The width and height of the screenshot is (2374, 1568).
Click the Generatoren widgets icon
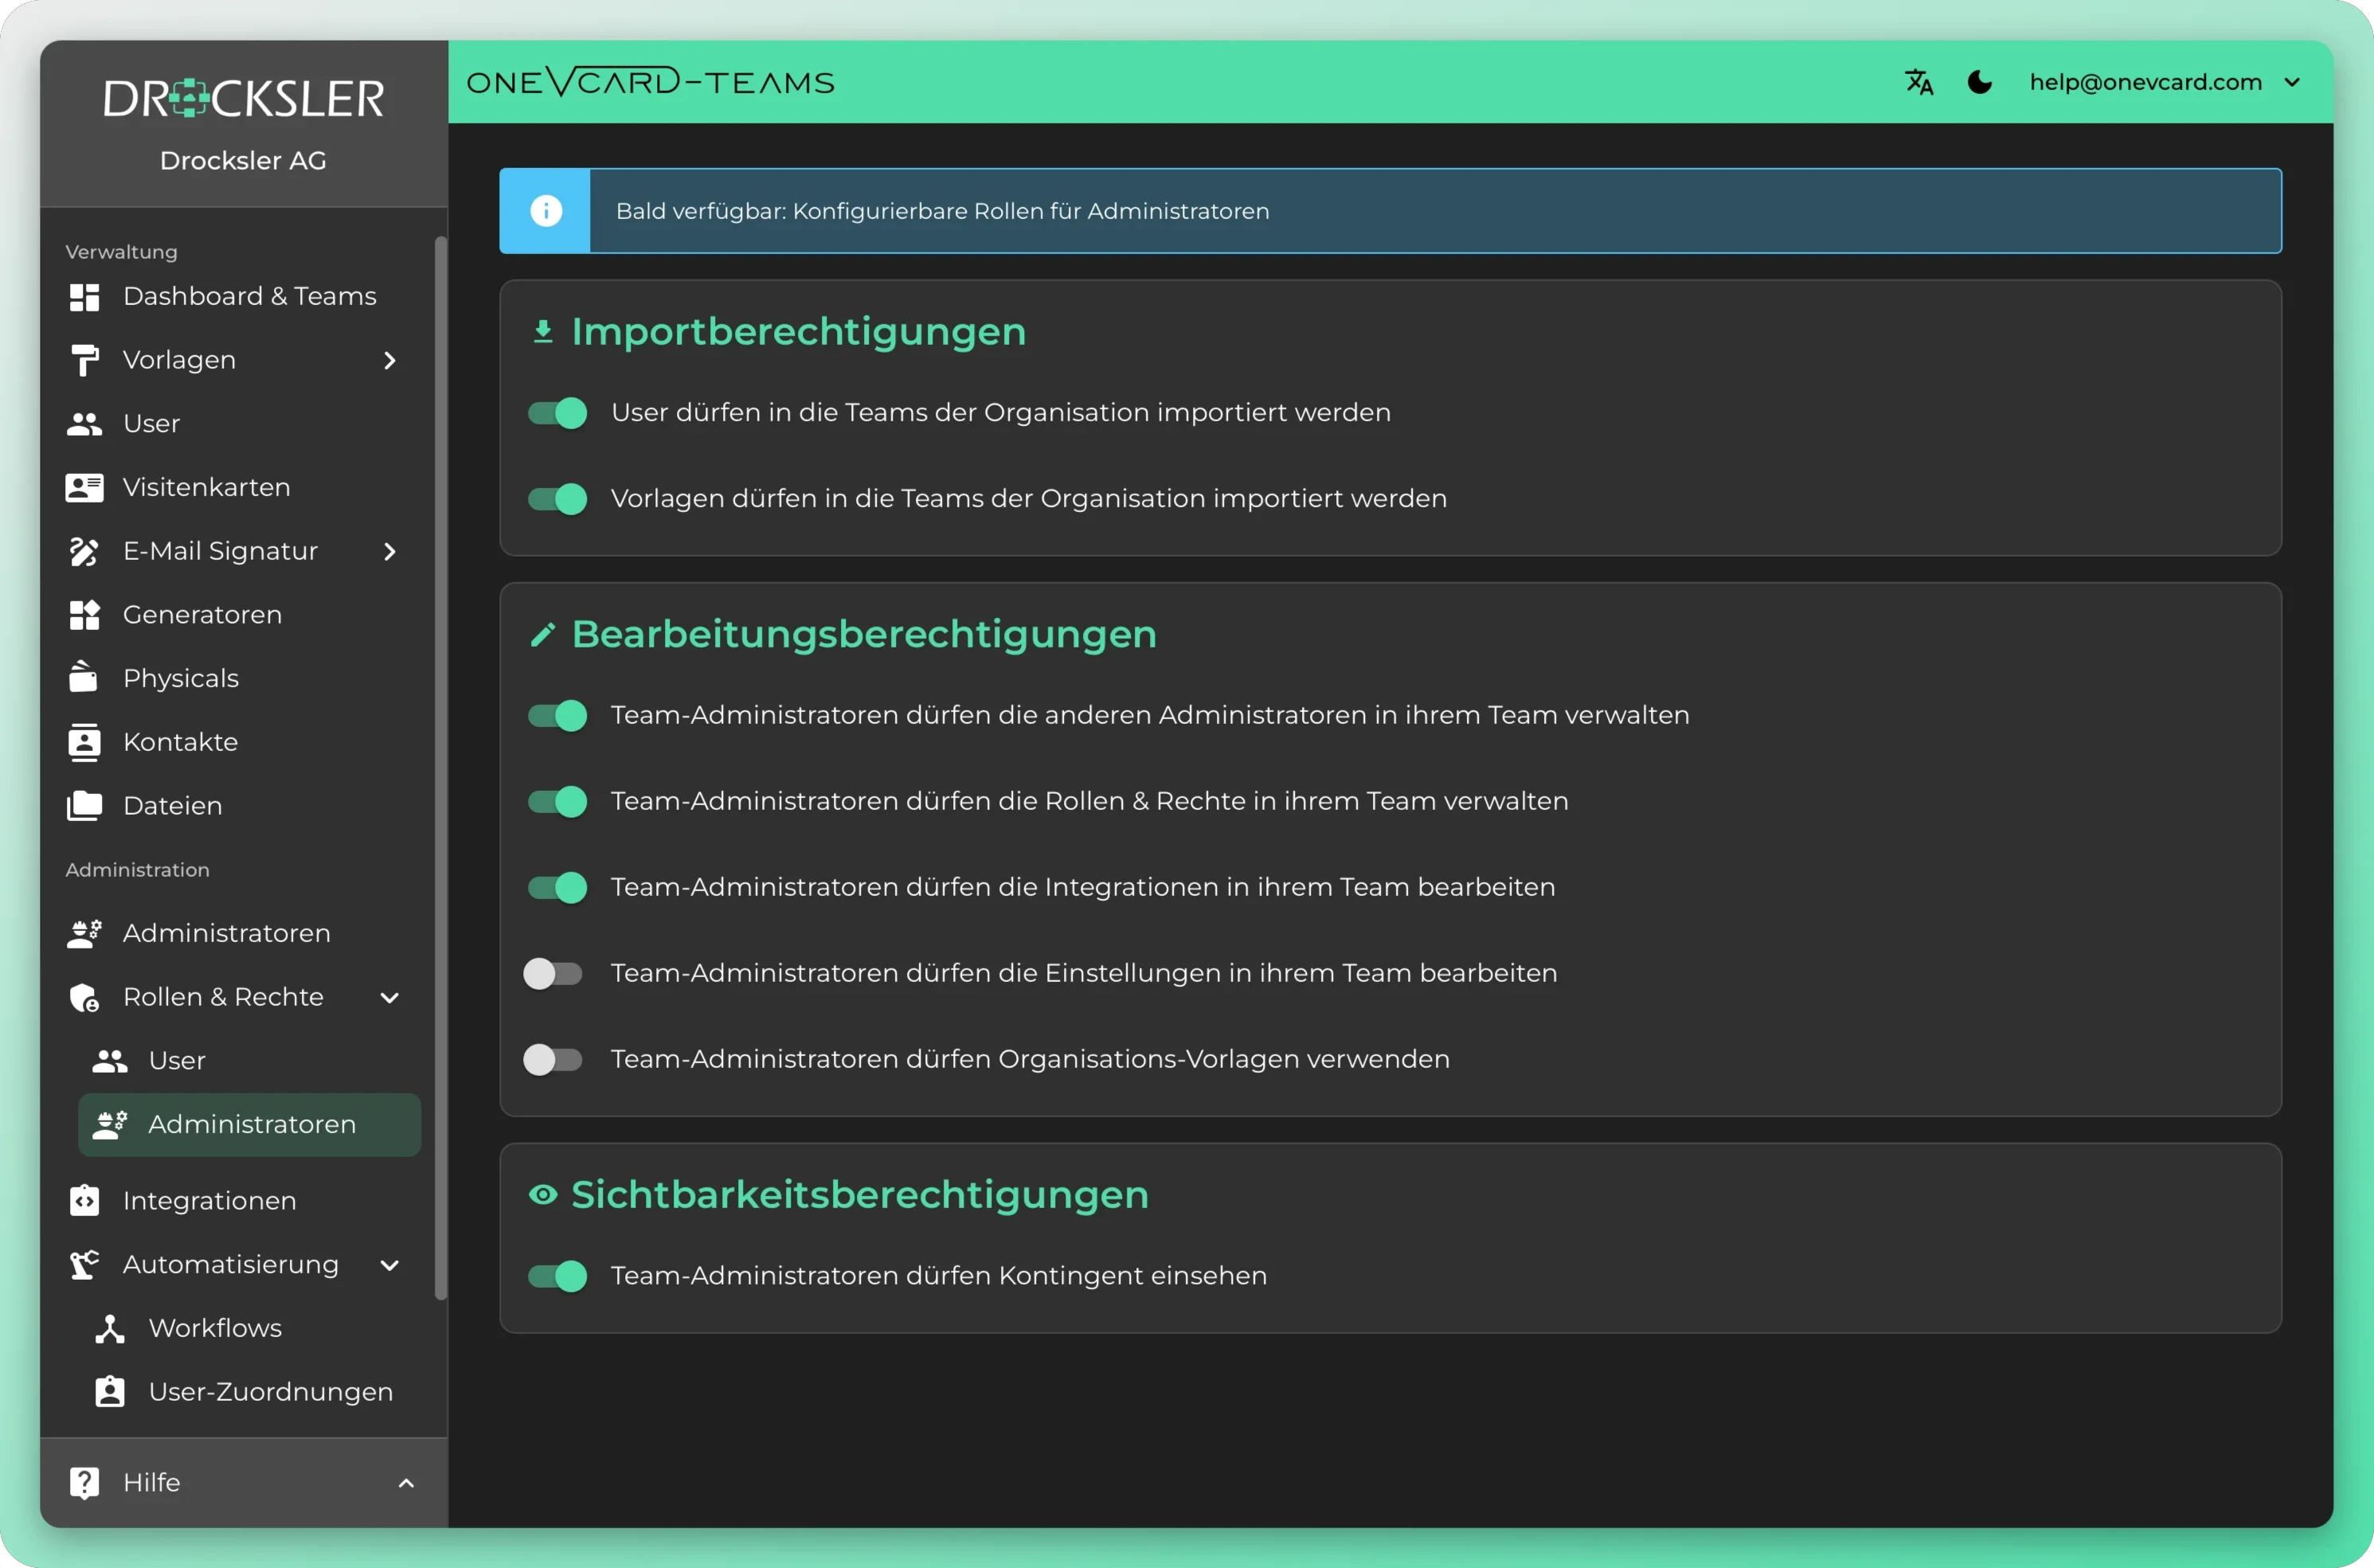pyautogui.click(x=84, y=615)
